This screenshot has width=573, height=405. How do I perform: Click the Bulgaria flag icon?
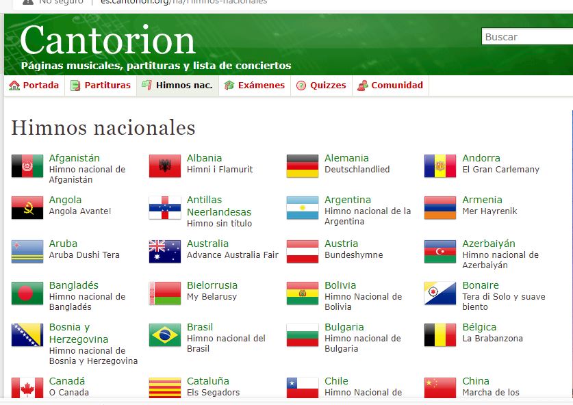click(302, 335)
